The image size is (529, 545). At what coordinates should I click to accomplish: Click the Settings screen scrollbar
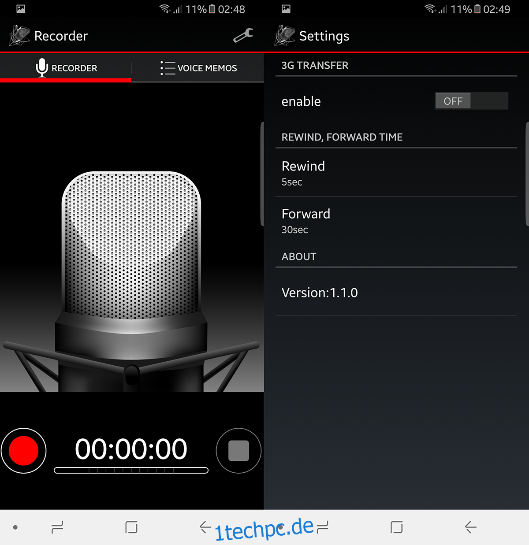click(x=527, y=174)
